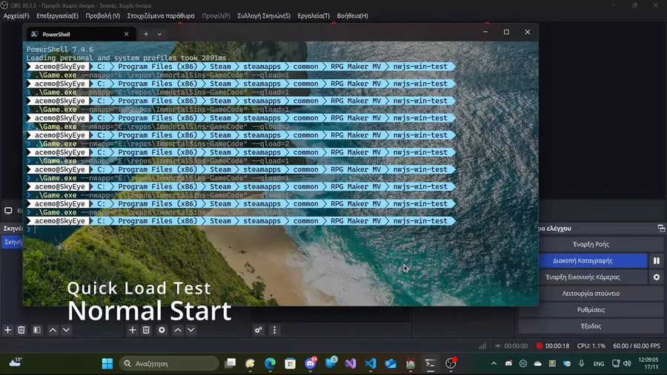The height and width of the screenshot is (375, 667).
Task: Move source up in Sources panel
Action: (x=178, y=330)
